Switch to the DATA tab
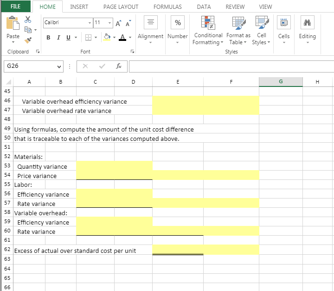 (x=204, y=7)
